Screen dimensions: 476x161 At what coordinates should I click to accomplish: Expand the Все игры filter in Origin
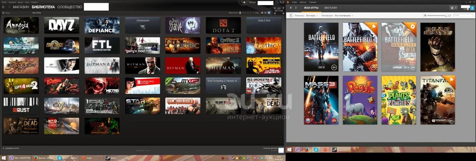(x=312, y=16)
